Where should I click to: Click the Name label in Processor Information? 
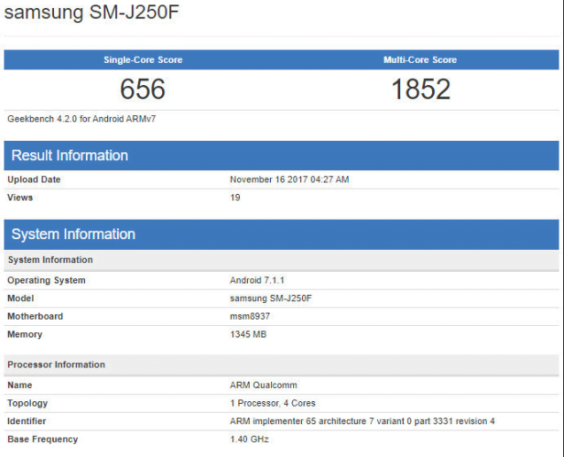[x=19, y=385]
